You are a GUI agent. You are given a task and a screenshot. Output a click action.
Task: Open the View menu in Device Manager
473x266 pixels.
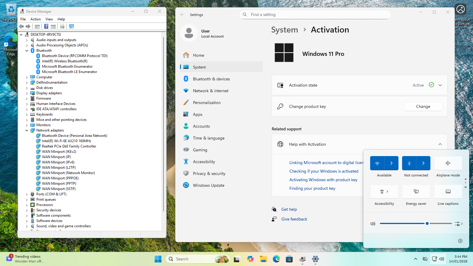coord(49,19)
